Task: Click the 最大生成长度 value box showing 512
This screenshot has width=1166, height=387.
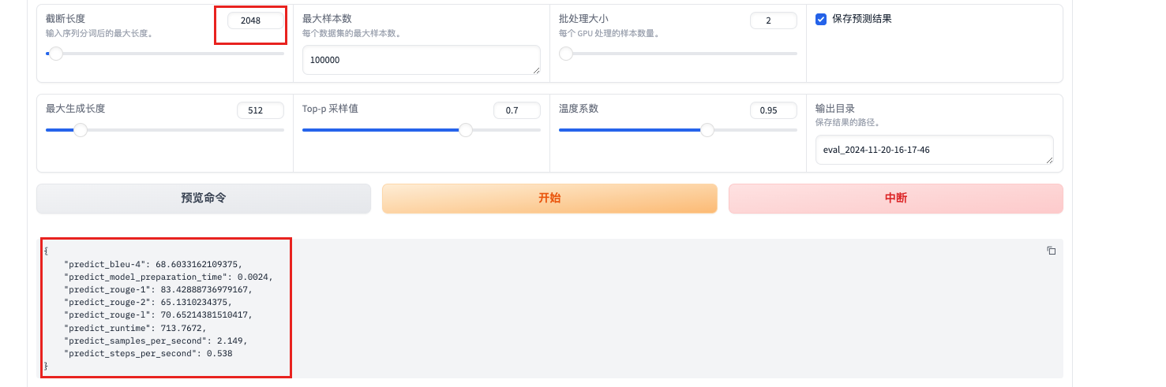Action: [x=260, y=110]
